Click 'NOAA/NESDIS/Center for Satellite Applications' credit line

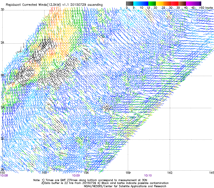click(125, 186)
